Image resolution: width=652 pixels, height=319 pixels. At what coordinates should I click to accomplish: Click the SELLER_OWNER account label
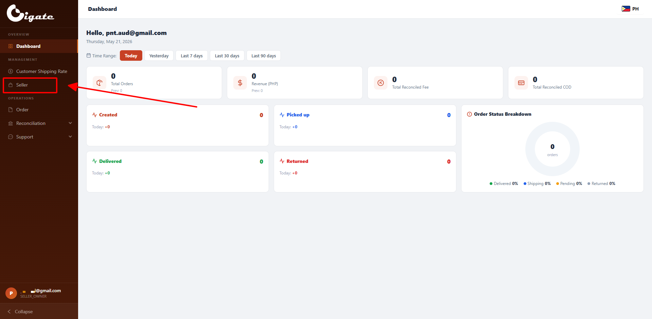click(x=33, y=296)
